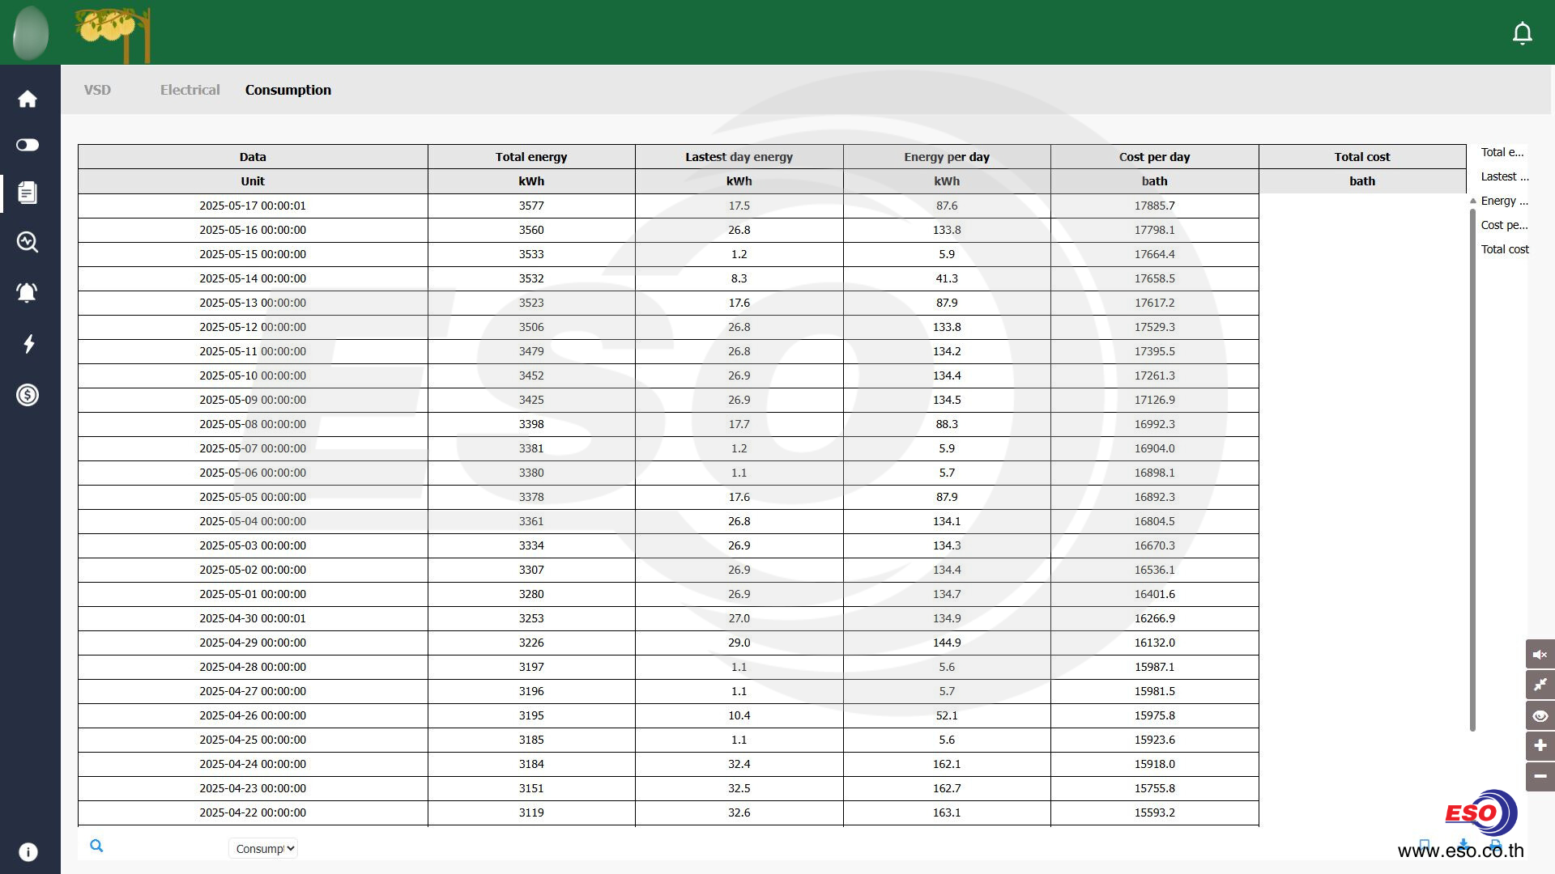Screen dimensions: 1555x874
Task: Click the Lastest day energy column header
Action: pyautogui.click(x=739, y=157)
